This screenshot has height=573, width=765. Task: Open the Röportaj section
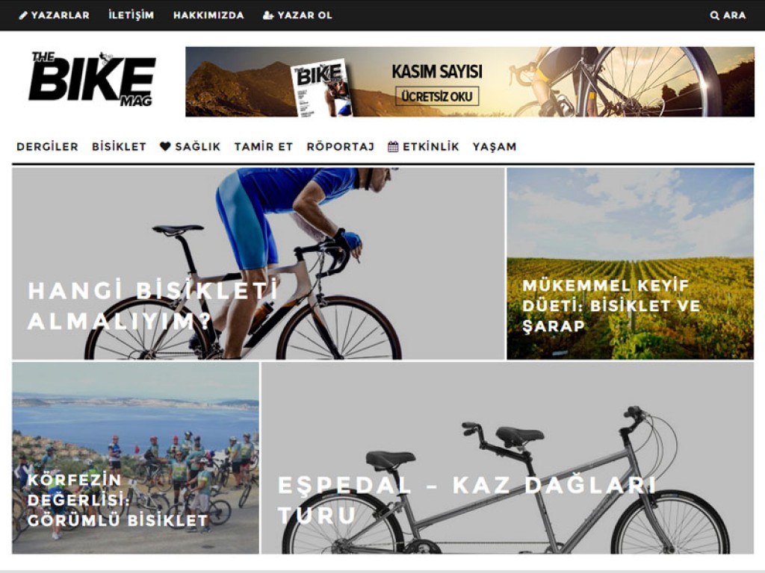341,147
